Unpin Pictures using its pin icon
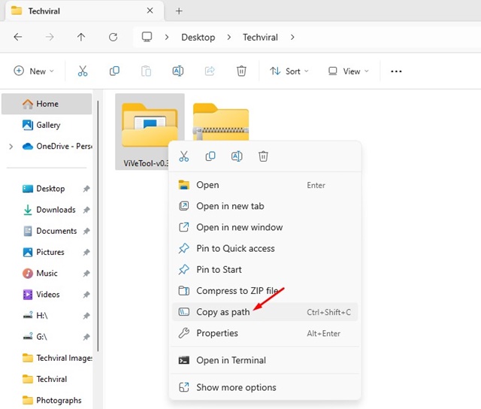Screen dimensions: 481x409 tap(86, 252)
